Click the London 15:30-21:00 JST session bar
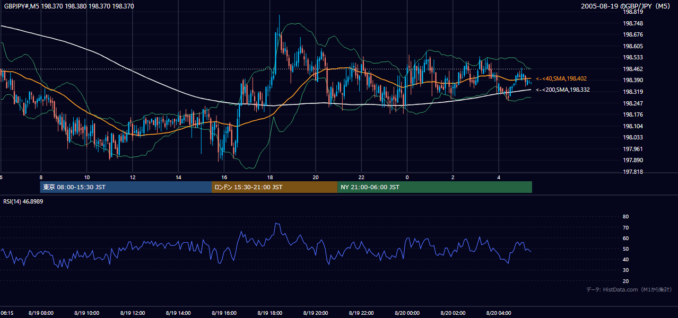Viewport: 678px width, 318px height. pos(274,187)
